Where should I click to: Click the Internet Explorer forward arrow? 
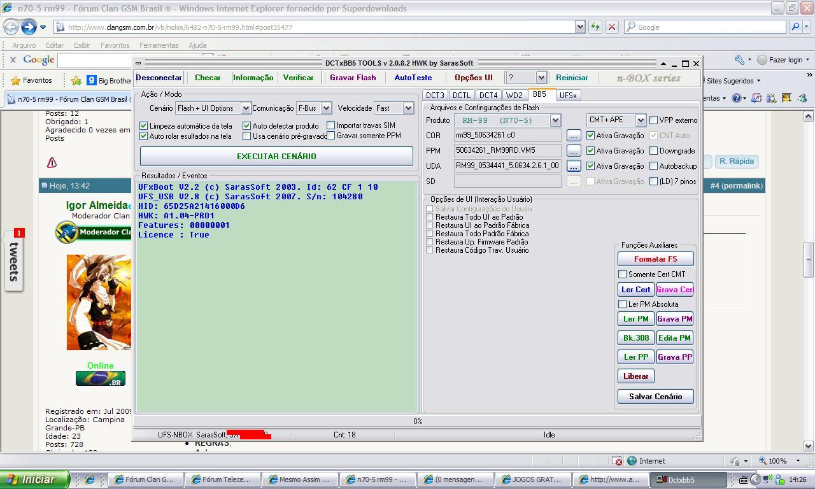(29, 27)
